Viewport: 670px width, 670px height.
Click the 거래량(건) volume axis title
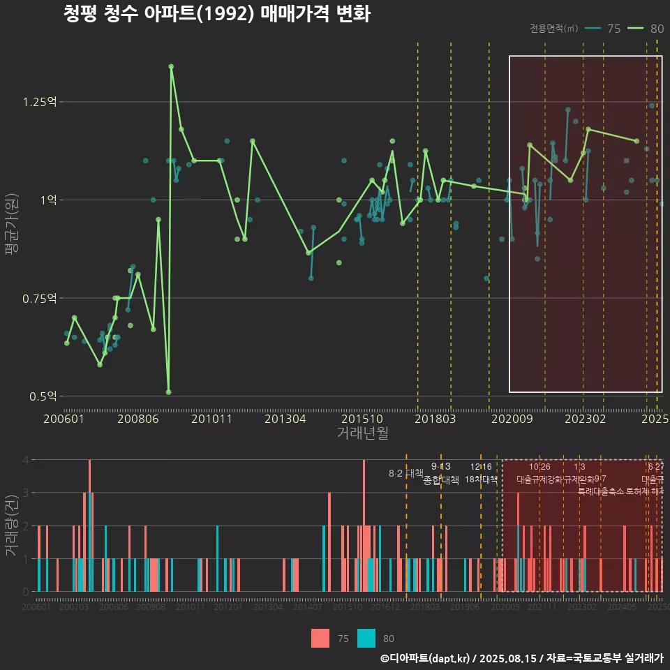[x=12, y=526]
